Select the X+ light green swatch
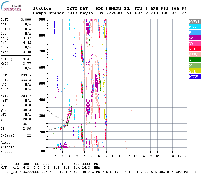203x174 pixels. pos(195,66)
